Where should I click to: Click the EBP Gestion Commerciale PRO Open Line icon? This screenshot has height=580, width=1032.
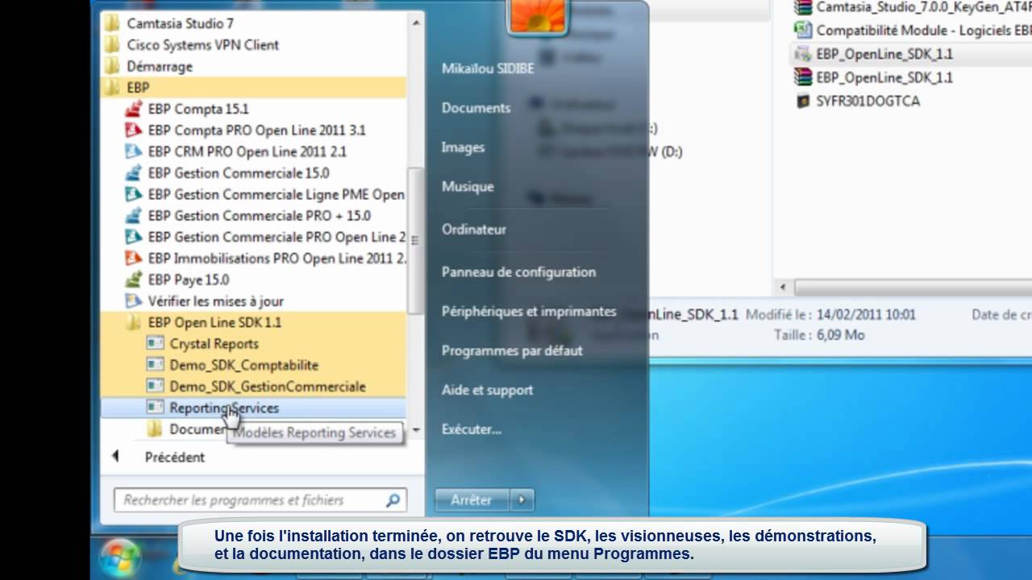(x=134, y=237)
